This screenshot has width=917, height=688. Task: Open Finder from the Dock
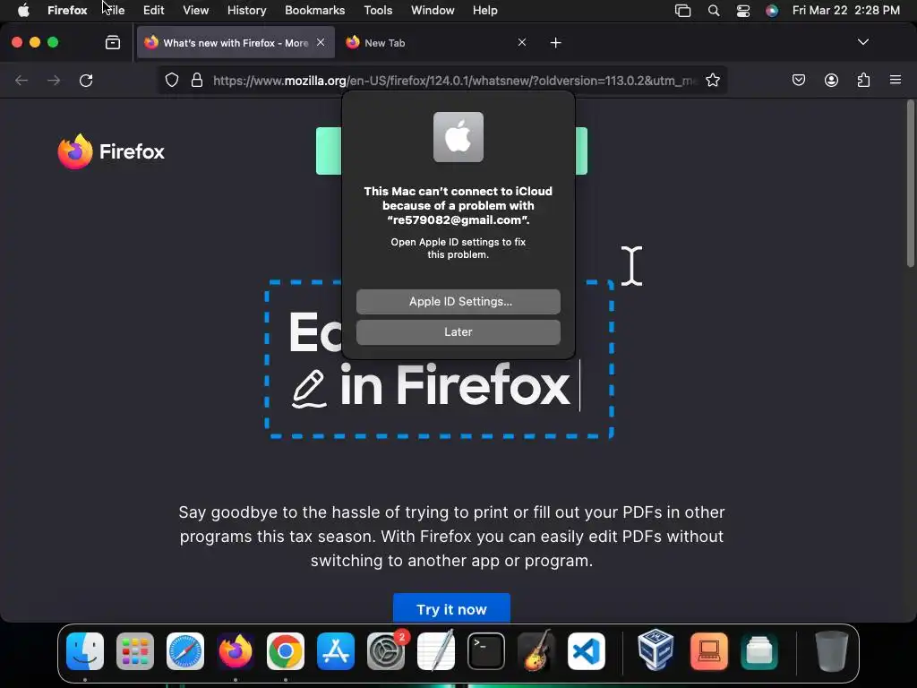[x=85, y=651]
